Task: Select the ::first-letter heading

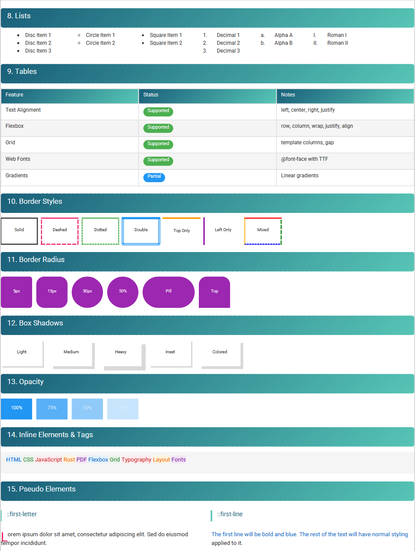Action: (20, 514)
